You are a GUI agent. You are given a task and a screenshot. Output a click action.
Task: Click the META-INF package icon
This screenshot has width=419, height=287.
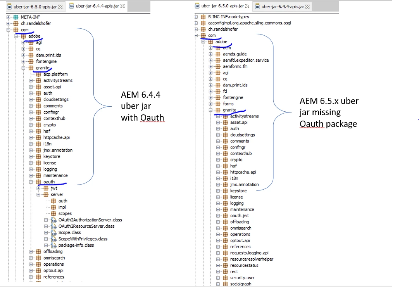click(x=16, y=17)
